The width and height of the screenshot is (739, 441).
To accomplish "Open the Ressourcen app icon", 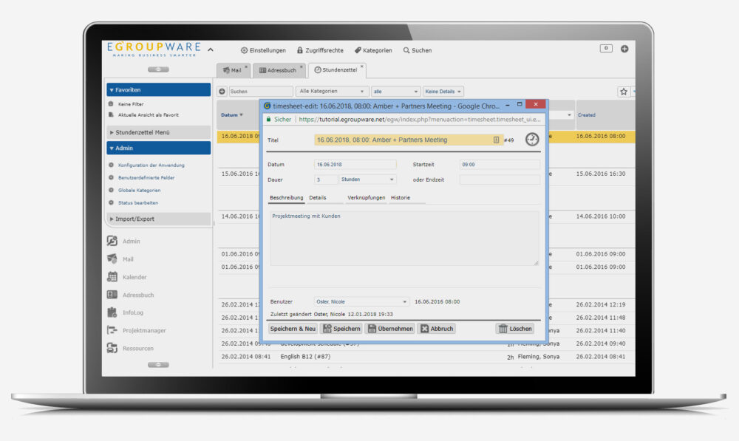I will 113,348.
